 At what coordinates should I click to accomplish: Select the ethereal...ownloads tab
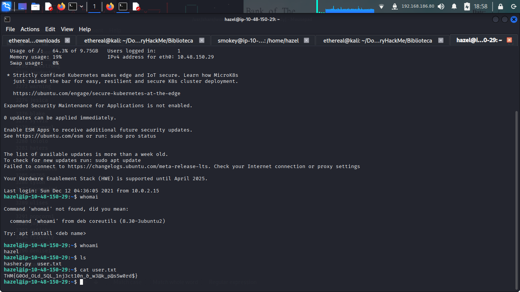tap(34, 40)
